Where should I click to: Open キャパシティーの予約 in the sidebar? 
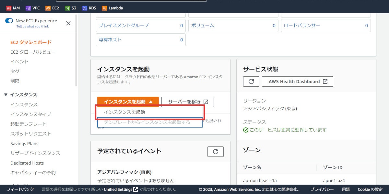pos(33,173)
